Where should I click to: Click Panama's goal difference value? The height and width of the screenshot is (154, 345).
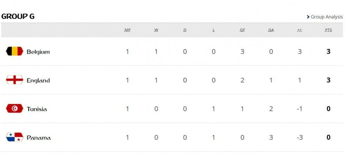click(299, 137)
